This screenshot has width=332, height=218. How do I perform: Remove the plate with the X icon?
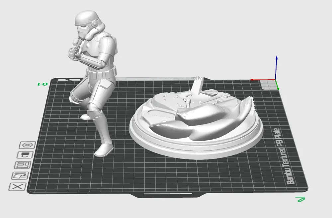pyautogui.click(x=18, y=187)
